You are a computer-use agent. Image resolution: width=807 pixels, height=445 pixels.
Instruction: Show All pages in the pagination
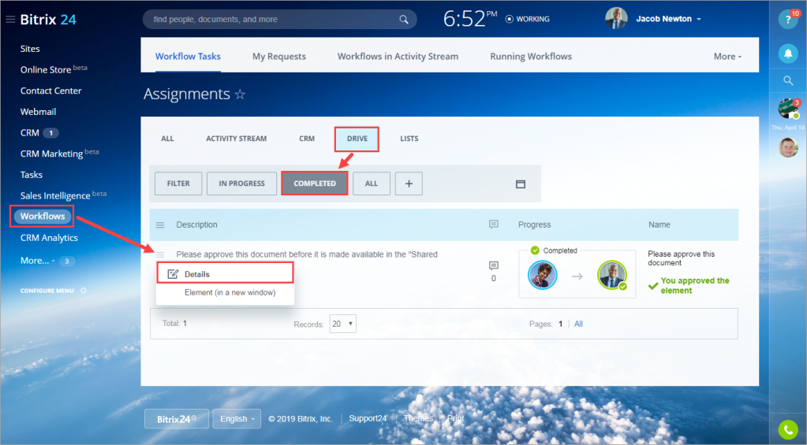point(578,324)
